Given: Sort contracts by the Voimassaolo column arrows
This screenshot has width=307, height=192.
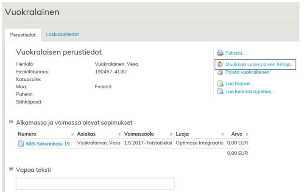Looking at the screenshot, I should tap(171, 134).
